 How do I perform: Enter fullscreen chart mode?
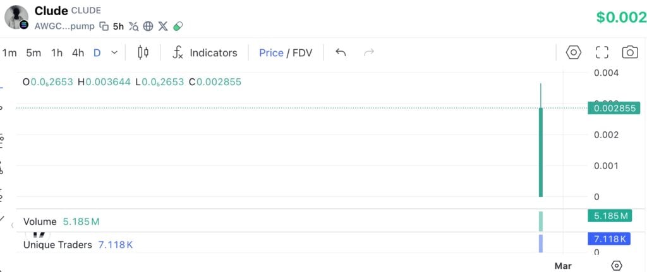[602, 53]
